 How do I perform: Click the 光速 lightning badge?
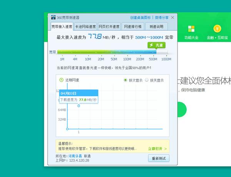tap(156, 45)
